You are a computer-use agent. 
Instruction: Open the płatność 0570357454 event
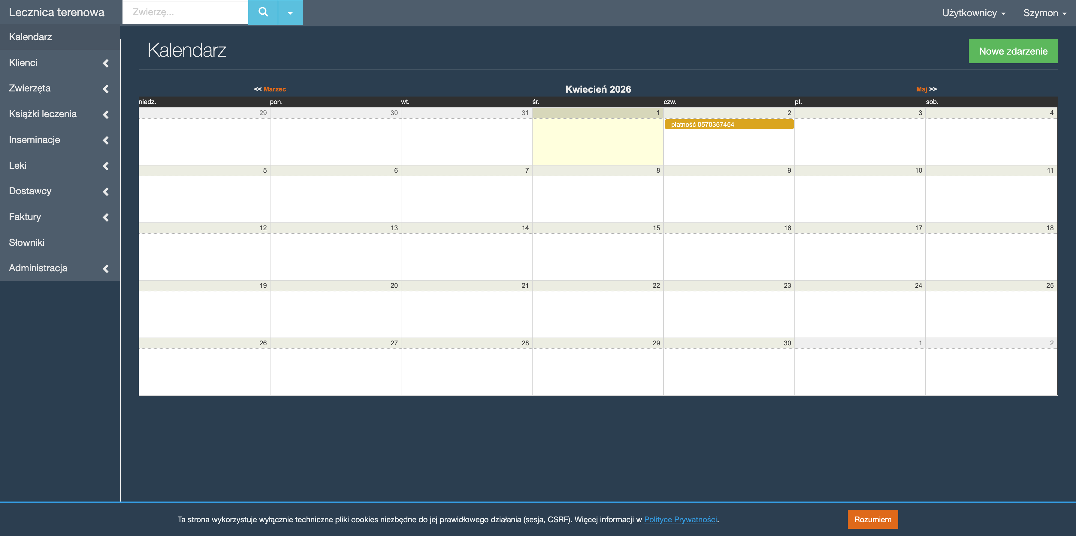[729, 124]
